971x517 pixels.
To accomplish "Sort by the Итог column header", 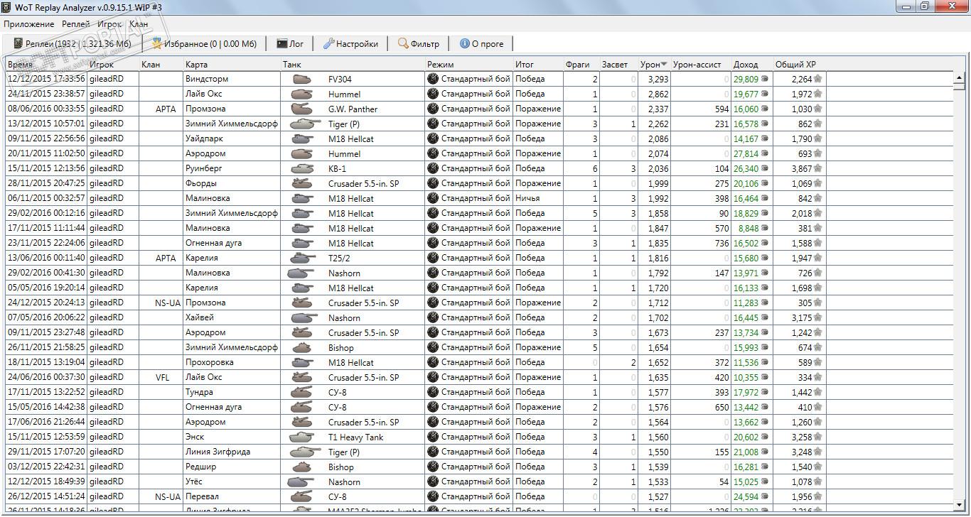I will click(x=538, y=65).
